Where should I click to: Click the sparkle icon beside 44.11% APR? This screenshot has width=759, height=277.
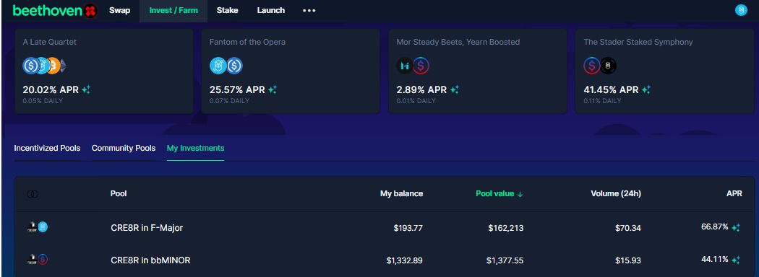736,260
